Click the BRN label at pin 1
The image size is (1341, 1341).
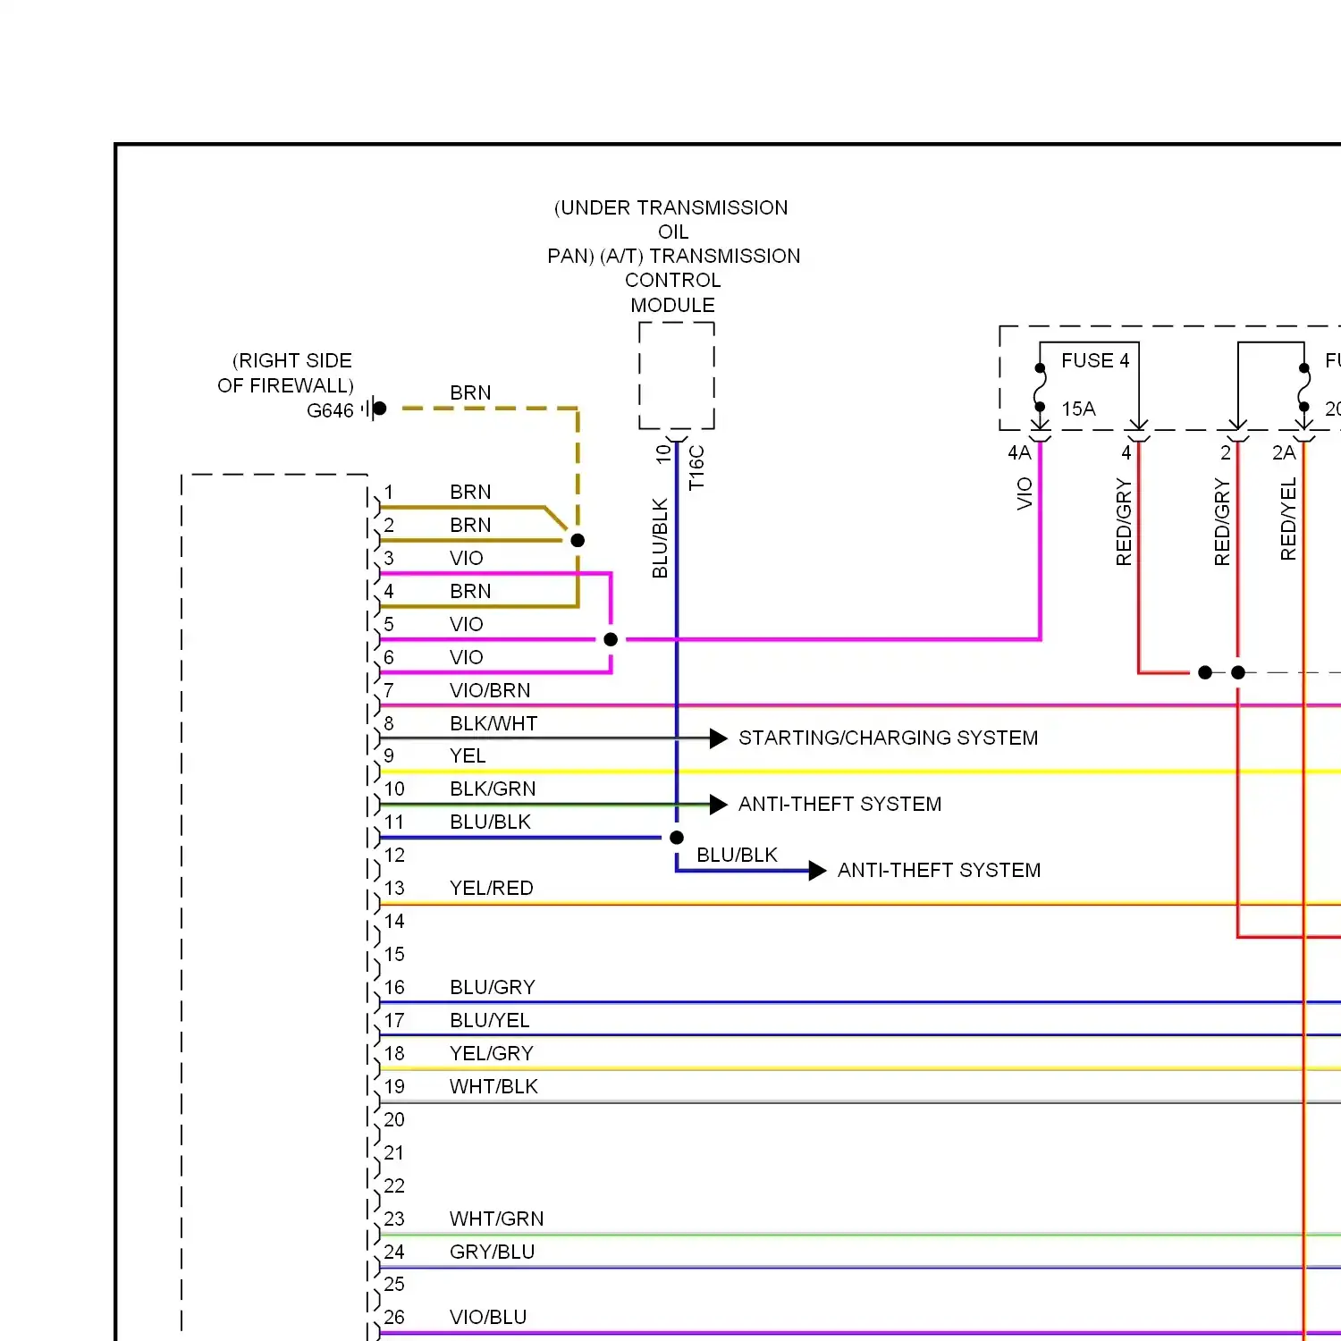470,492
